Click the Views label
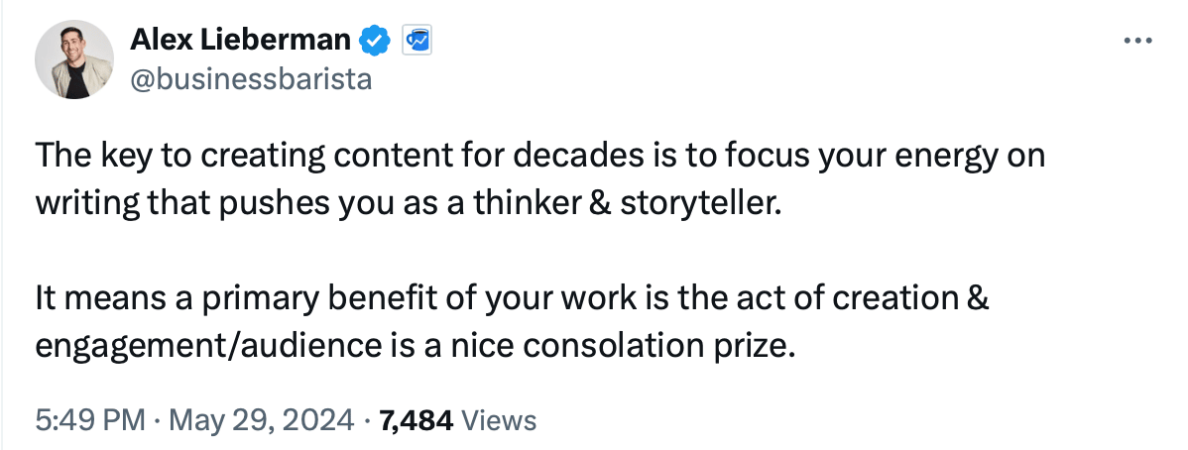1188x450 pixels. (x=500, y=420)
